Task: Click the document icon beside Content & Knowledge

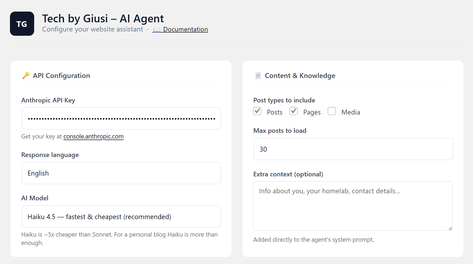Action: (258, 76)
